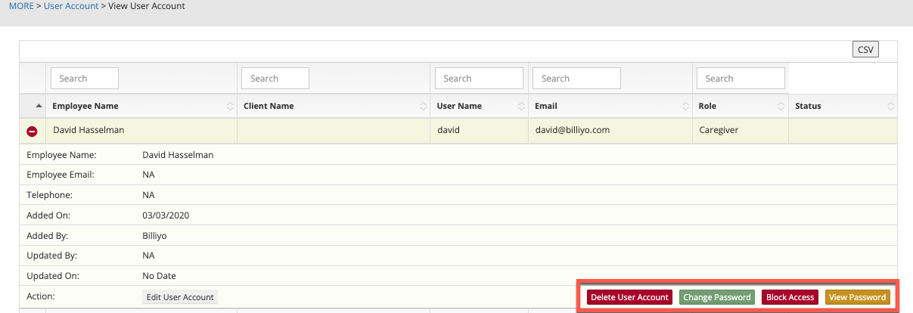
Task: Go to User Account breadcrumb link
Action: [x=71, y=6]
